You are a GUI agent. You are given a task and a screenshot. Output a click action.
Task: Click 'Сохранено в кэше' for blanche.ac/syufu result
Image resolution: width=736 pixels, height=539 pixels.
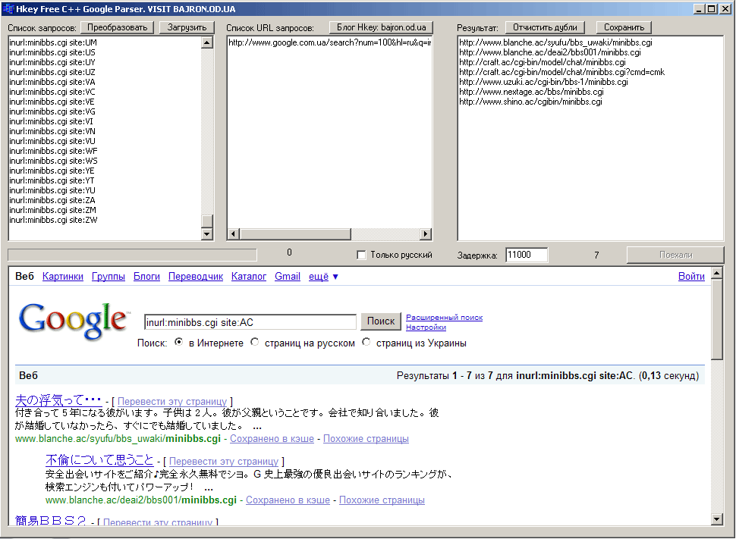click(x=272, y=439)
